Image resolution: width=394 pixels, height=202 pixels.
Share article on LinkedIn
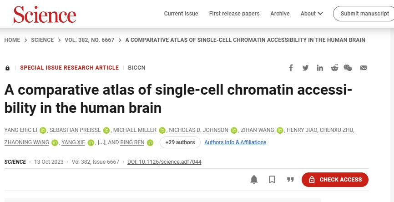pos(320,68)
